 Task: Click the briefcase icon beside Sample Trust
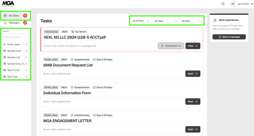(5, 51)
